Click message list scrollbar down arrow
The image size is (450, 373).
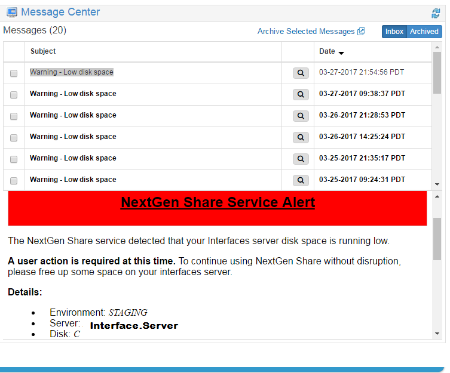tap(437, 184)
